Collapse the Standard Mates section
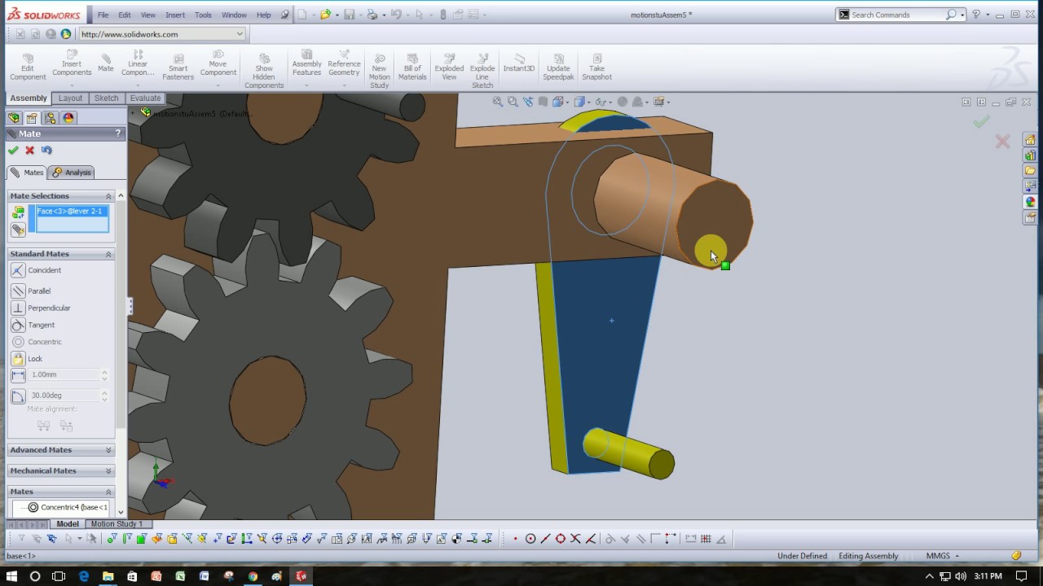 (x=108, y=255)
